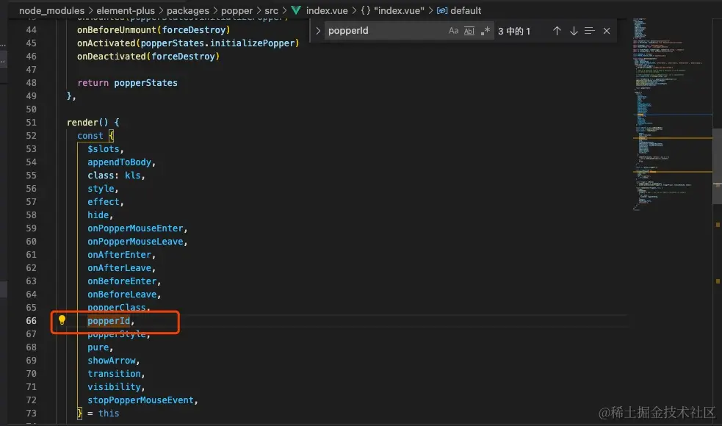Toggle Match Whole Word option

point(469,31)
